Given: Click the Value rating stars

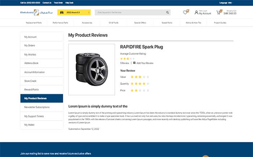Looking at the screenshot, I should pos(140,77).
